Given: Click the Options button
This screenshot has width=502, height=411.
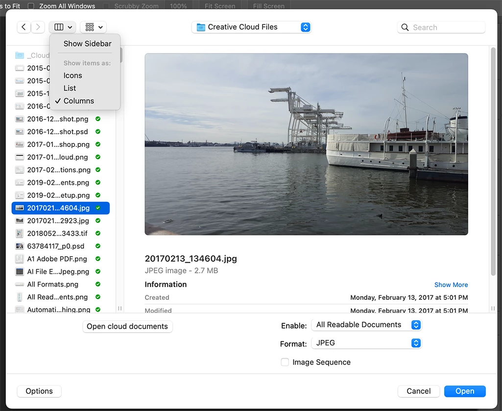Looking at the screenshot, I should 39,391.
